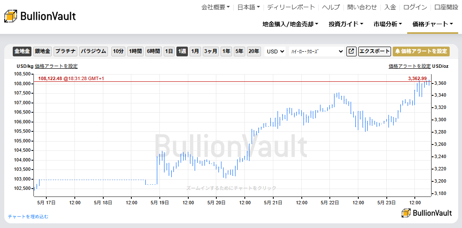Open デイリーレポート link
This screenshot has width=462, height=228.
(291, 7)
